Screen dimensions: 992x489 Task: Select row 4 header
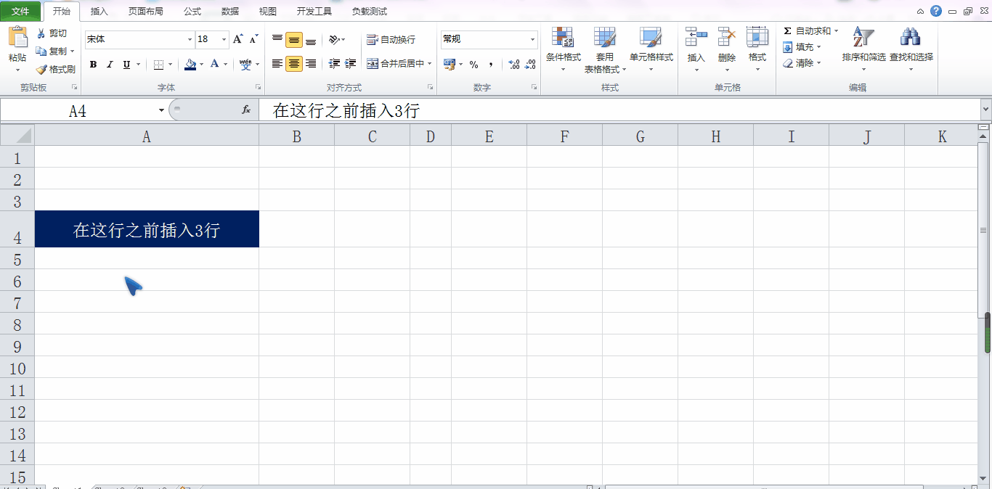(x=17, y=229)
